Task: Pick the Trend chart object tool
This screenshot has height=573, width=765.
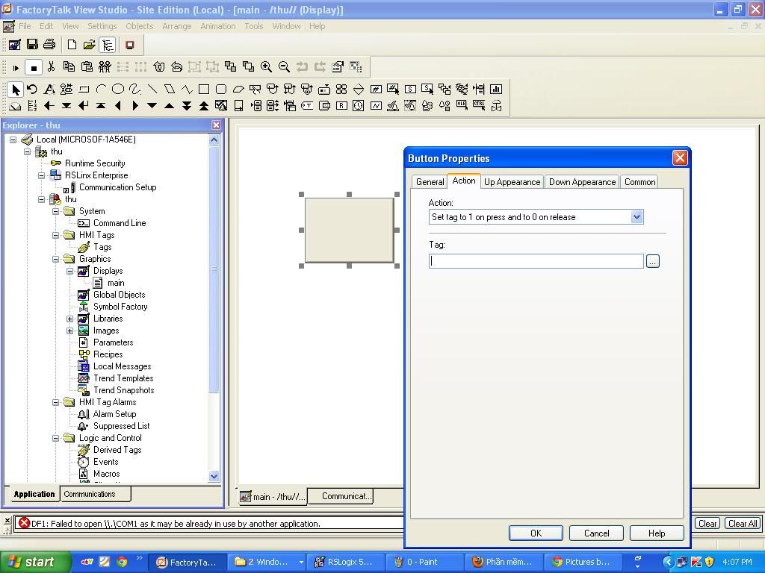Action: coord(376,106)
